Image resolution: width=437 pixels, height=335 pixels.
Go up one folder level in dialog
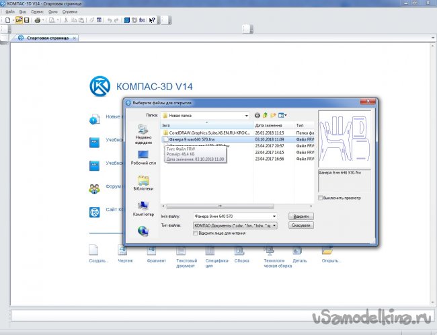[265, 115]
